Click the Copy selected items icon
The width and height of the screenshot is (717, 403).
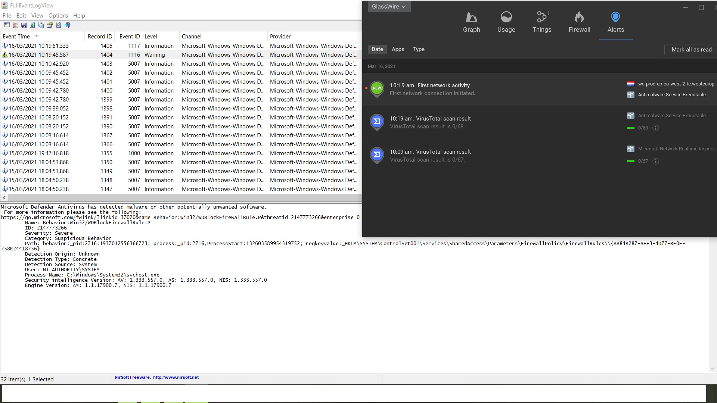(x=41, y=25)
